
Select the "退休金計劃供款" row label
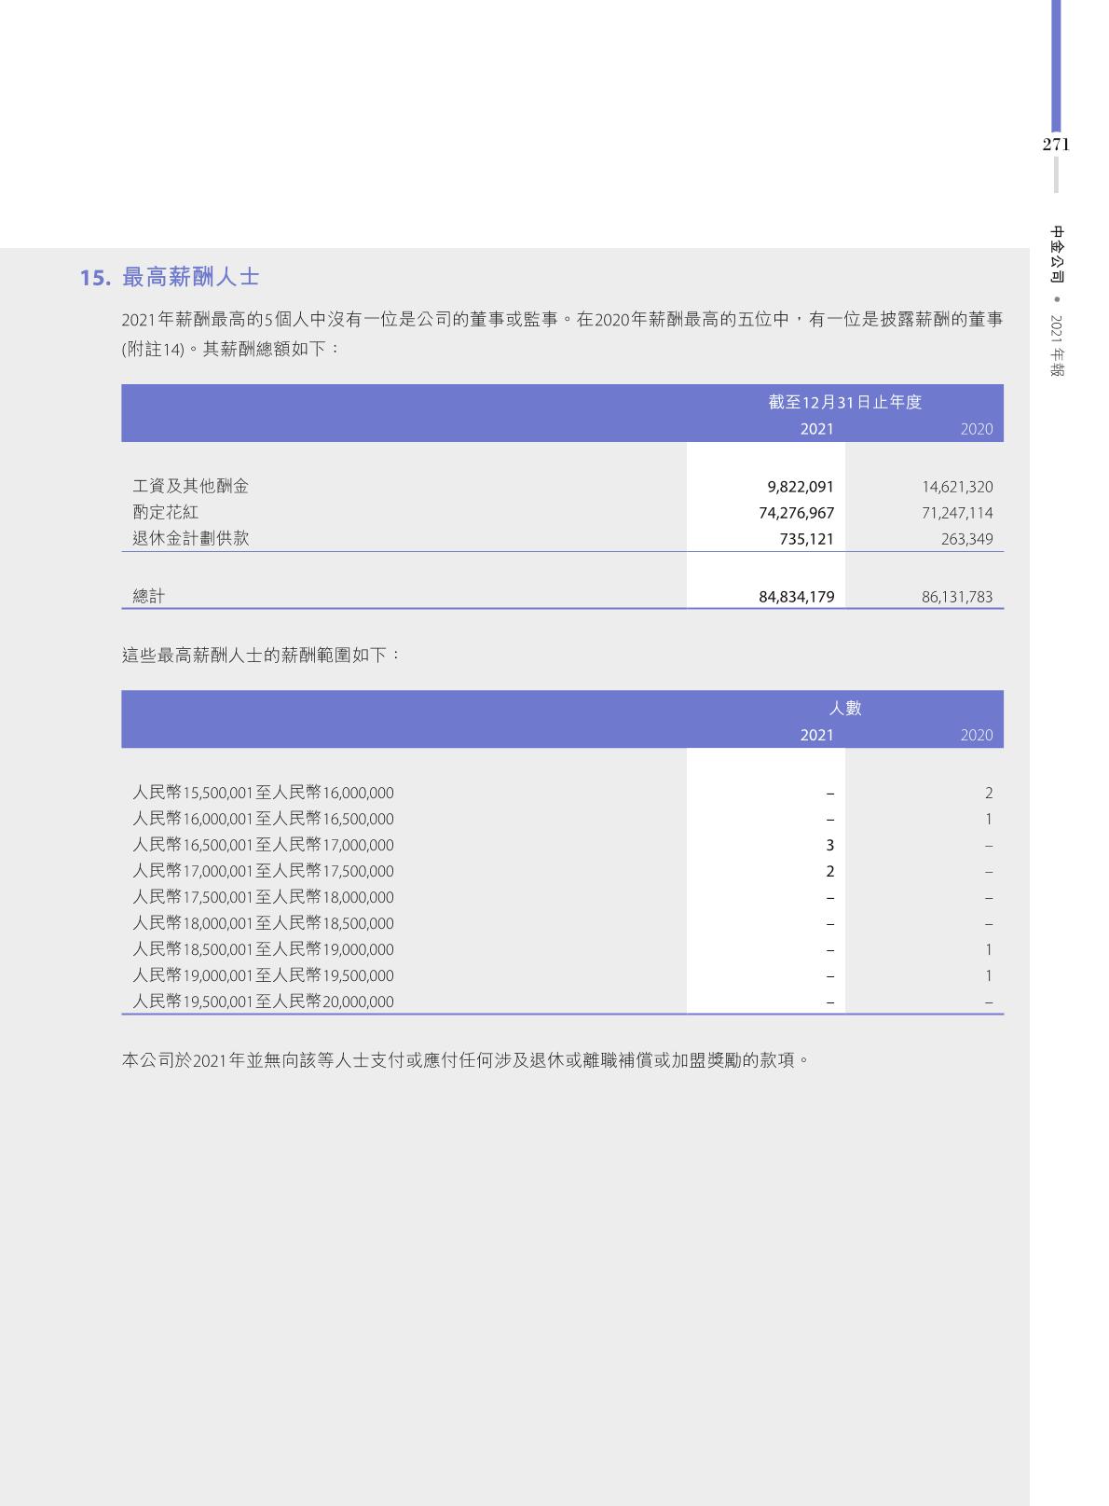(191, 539)
